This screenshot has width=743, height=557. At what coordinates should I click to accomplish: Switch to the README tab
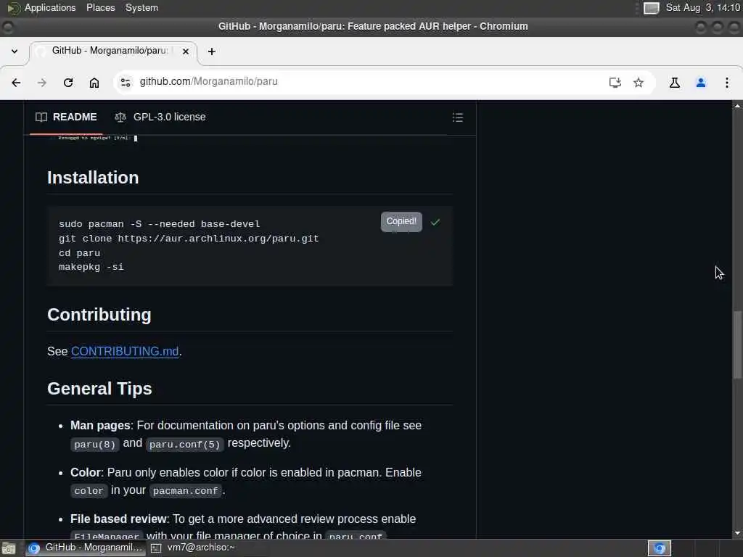[66, 117]
